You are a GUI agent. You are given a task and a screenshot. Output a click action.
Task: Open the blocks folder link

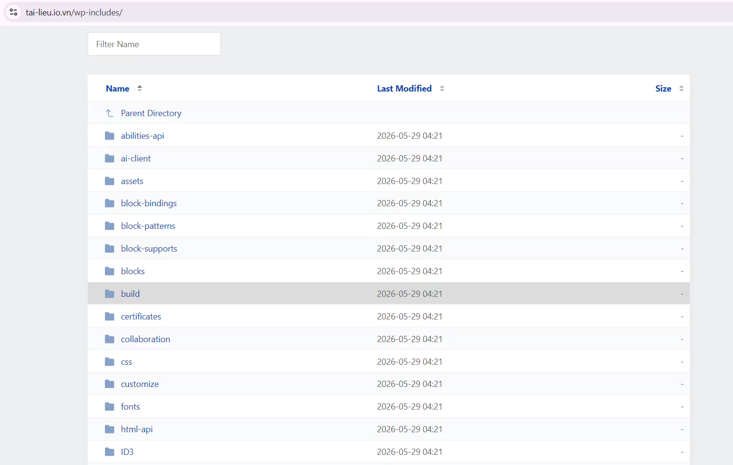tap(133, 271)
